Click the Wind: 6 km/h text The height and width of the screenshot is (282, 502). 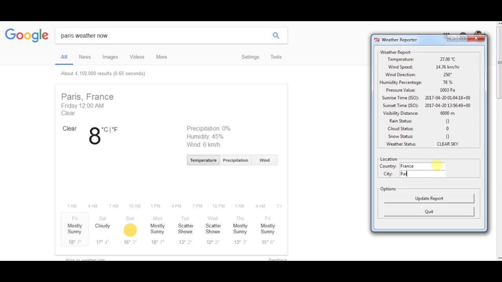(x=203, y=145)
